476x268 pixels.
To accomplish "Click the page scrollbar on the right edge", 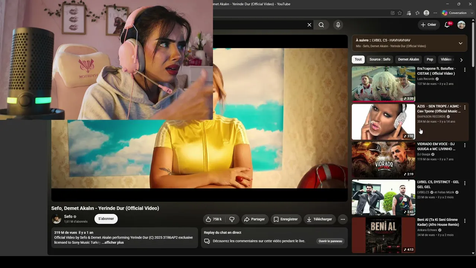I will 473,45.
